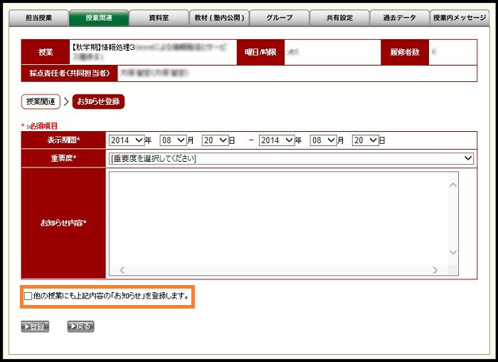498x362 pixels.
Task: Click the 授業関連 breadcrumb link
Action: [41, 102]
